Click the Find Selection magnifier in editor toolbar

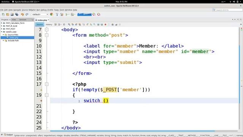[x=69, y=24]
